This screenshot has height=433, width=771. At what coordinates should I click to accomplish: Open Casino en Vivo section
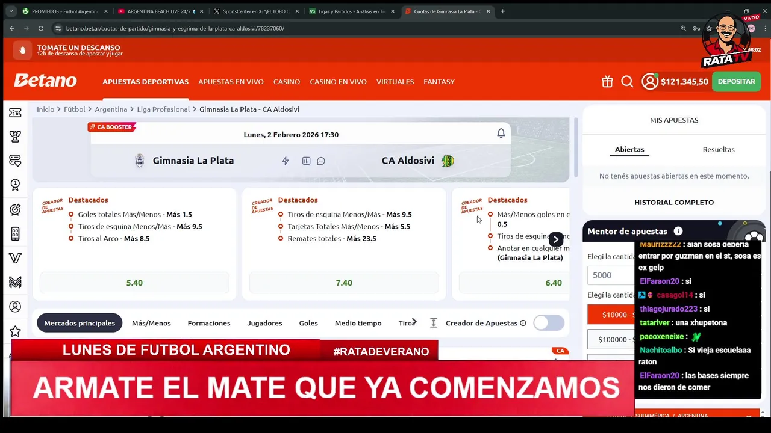[338, 82]
